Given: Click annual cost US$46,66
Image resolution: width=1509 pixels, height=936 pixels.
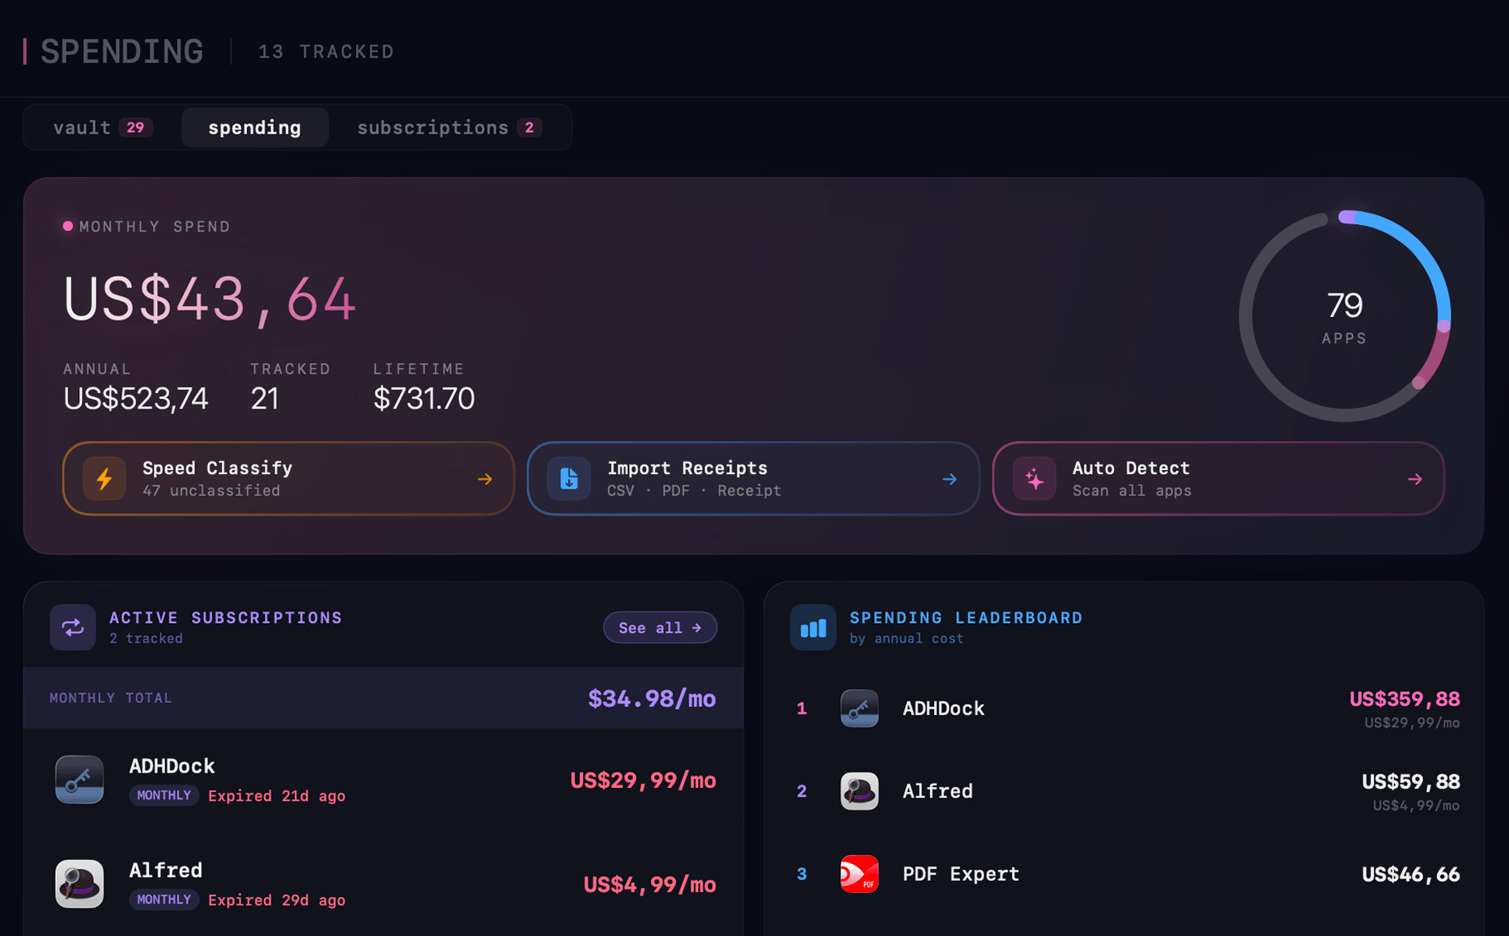Looking at the screenshot, I should point(1410,875).
